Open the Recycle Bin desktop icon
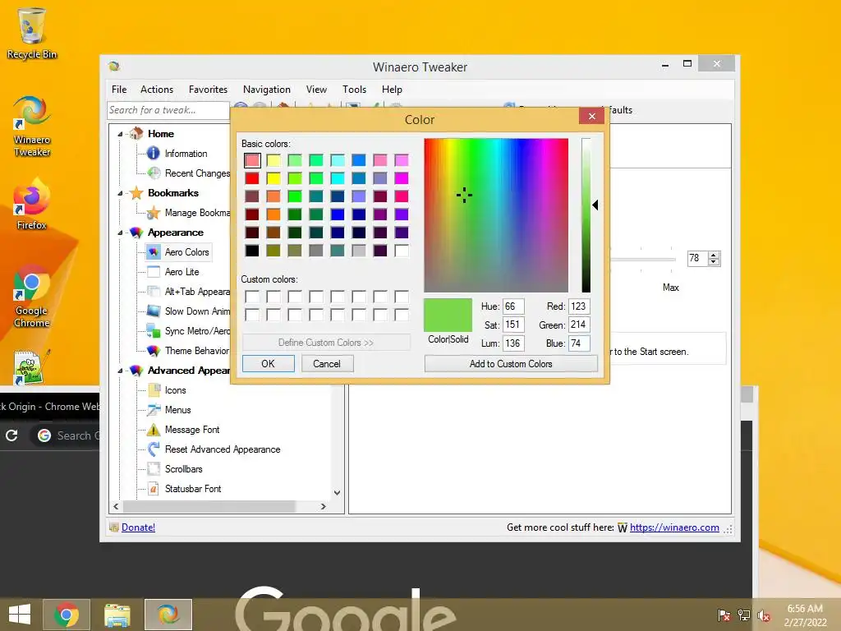 32,33
